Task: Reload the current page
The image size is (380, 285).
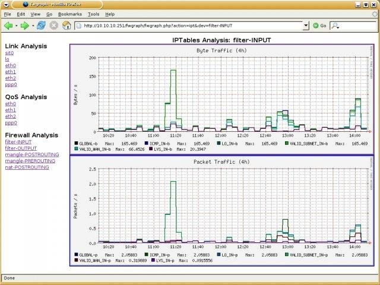Action: [41, 25]
